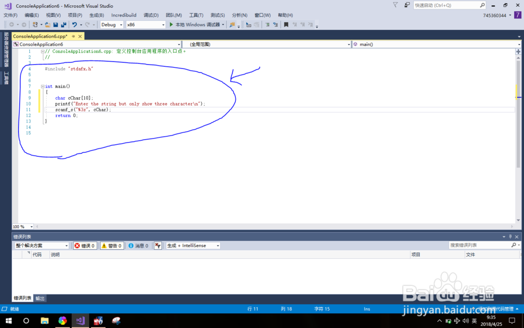Viewport: 524px width, 328px height.
Task: Toggle the Messages 0 filter button
Action: 138,246
